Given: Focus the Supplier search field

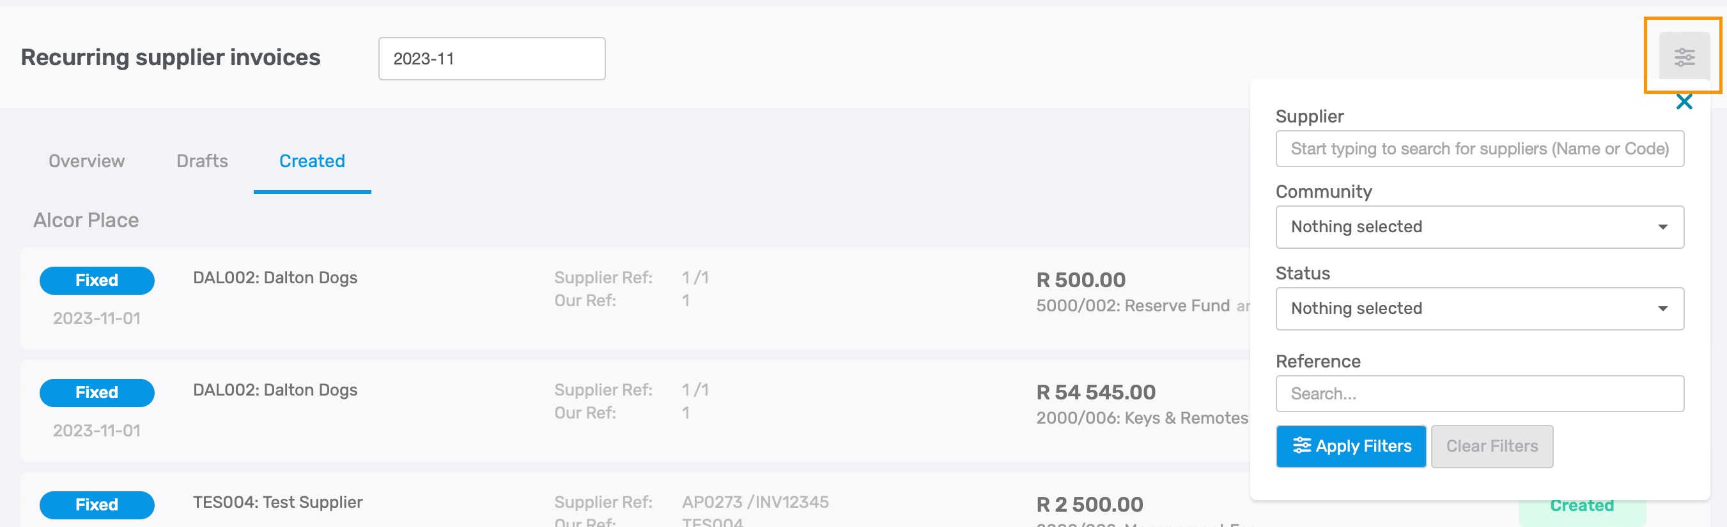Looking at the screenshot, I should [x=1479, y=149].
